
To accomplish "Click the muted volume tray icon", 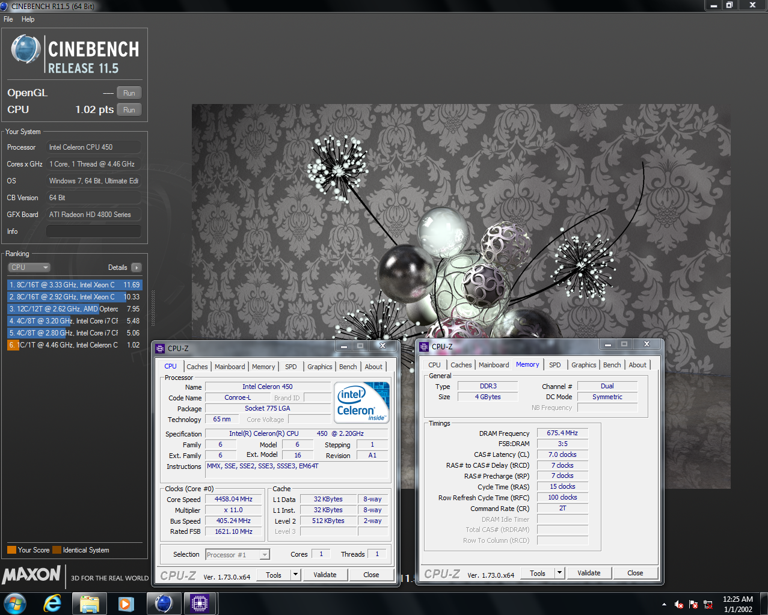I will 678,604.
